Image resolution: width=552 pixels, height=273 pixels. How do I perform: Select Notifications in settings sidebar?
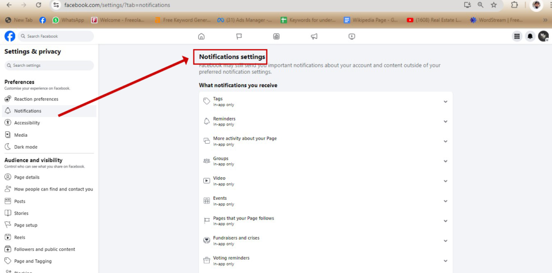(49, 111)
